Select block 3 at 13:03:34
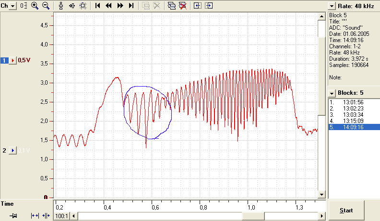 point(354,115)
